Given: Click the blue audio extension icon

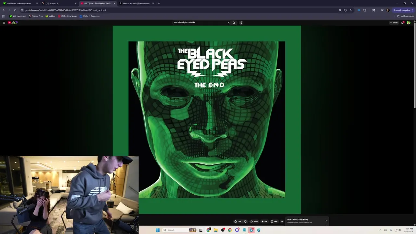Looking at the screenshot, I should [x=359, y=10].
